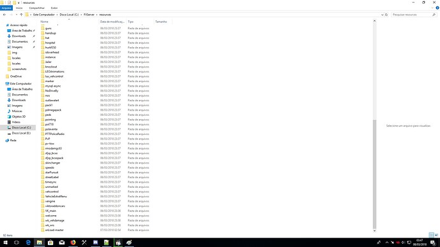
Task: Open the Windows Start menu
Action: tap(5, 243)
